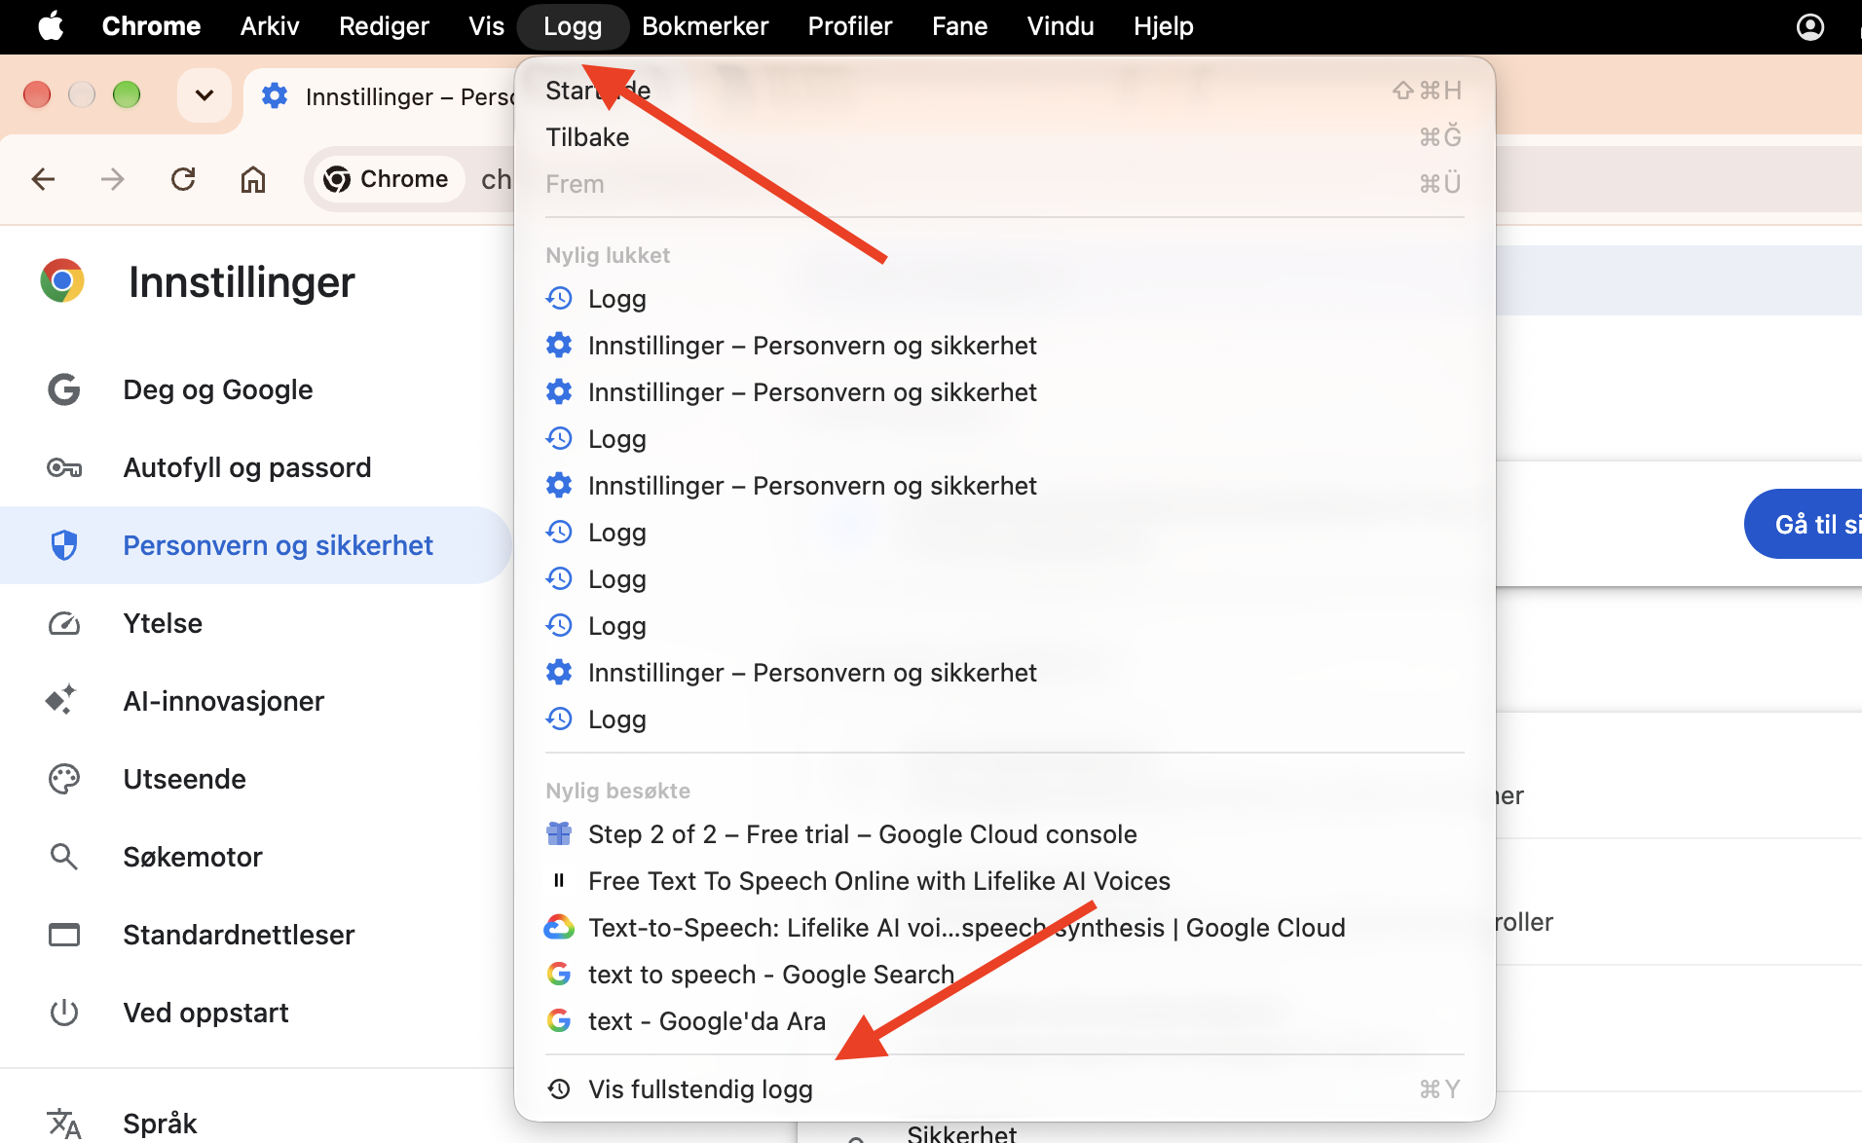
Task: Choose Vis fullstendig logg
Action: click(1004, 1089)
